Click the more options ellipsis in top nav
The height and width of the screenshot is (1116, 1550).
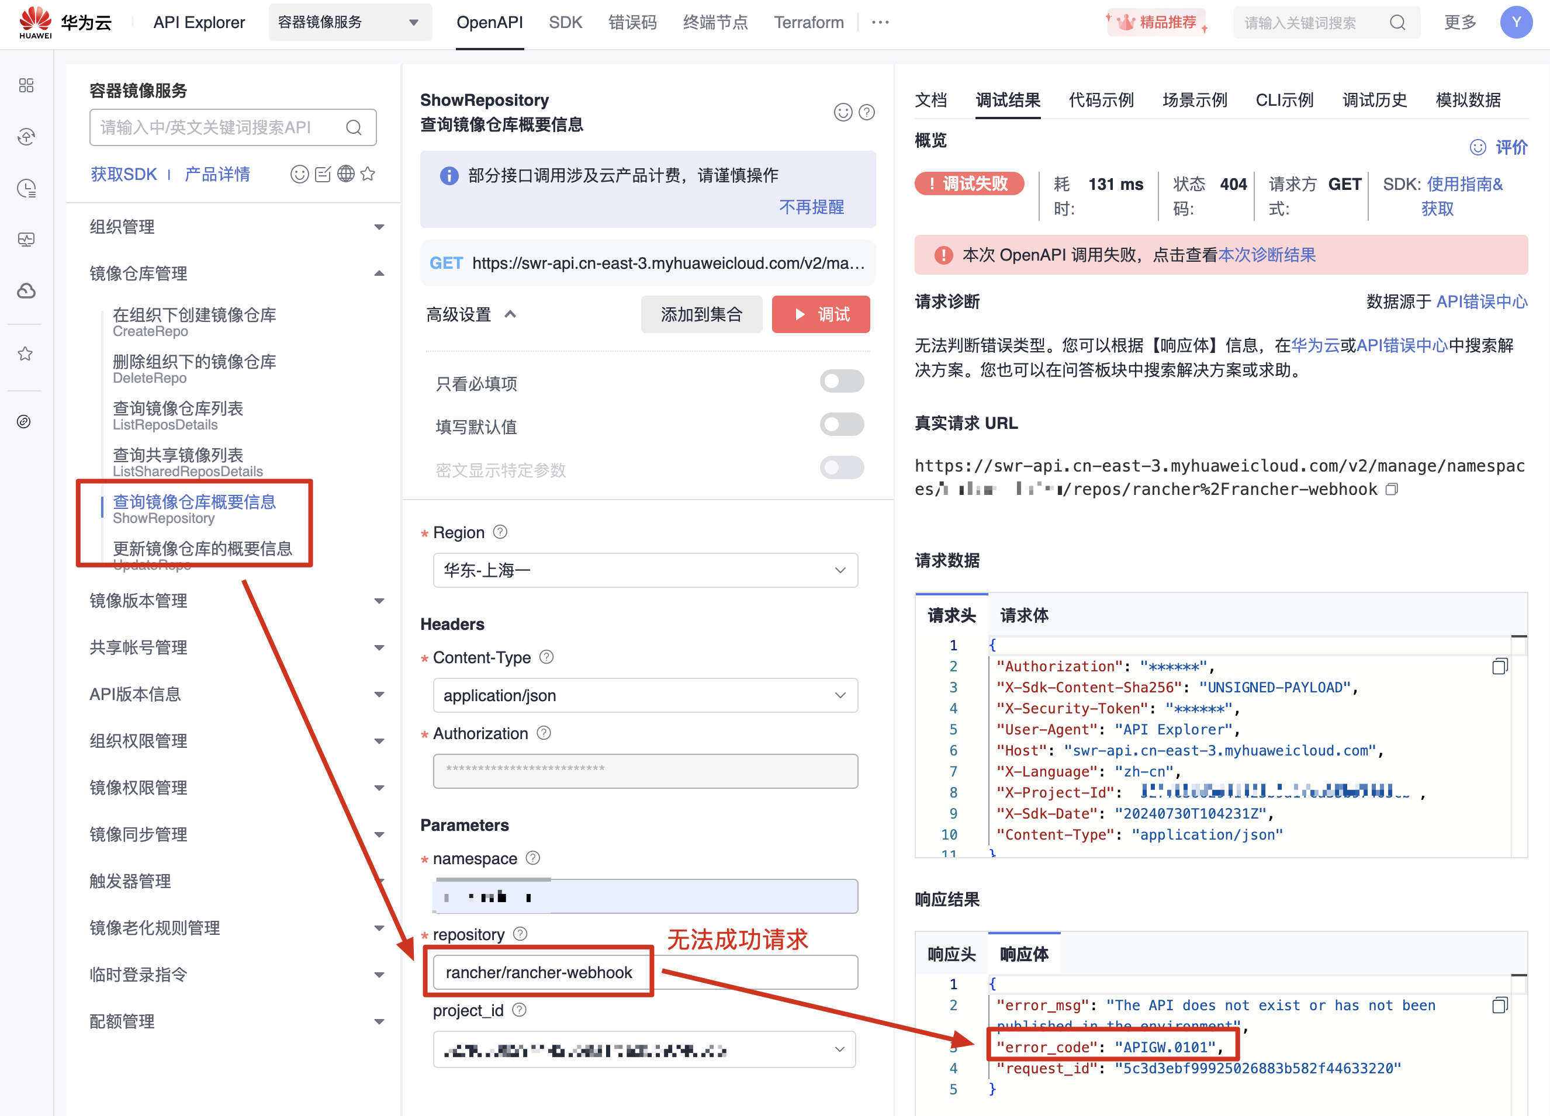tap(880, 23)
